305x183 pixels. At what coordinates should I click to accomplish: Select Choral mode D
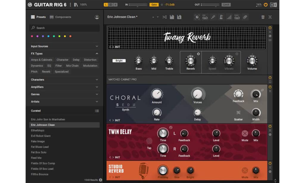(128, 105)
